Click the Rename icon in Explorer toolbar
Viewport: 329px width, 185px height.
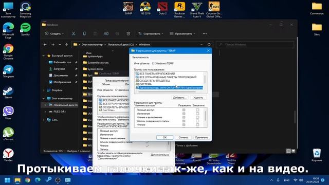[x=106, y=33]
